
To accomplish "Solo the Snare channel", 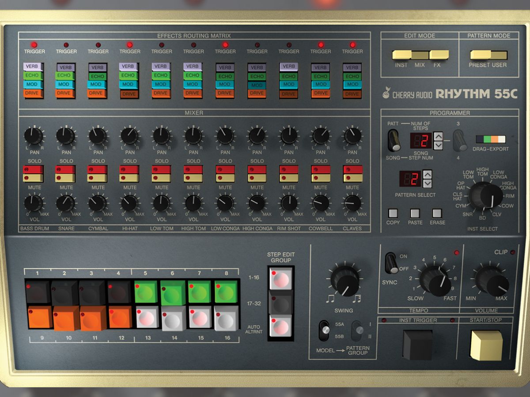I will [x=66, y=169].
